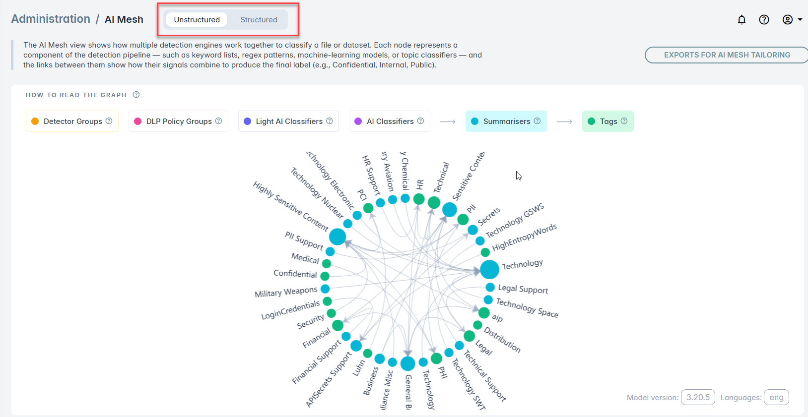Click info icon next to Light AI Classifiers
This screenshot has width=808, height=417.
(x=330, y=121)
